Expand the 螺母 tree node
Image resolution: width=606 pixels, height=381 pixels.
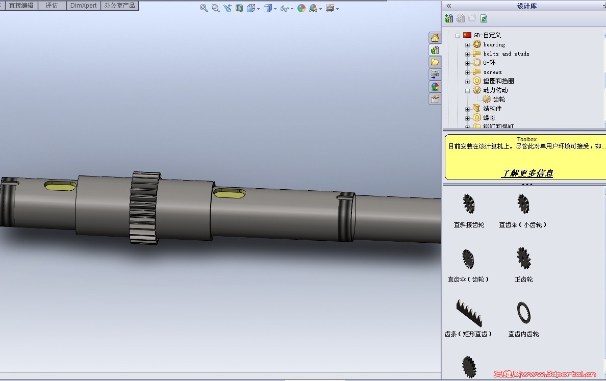pos(467,118)
